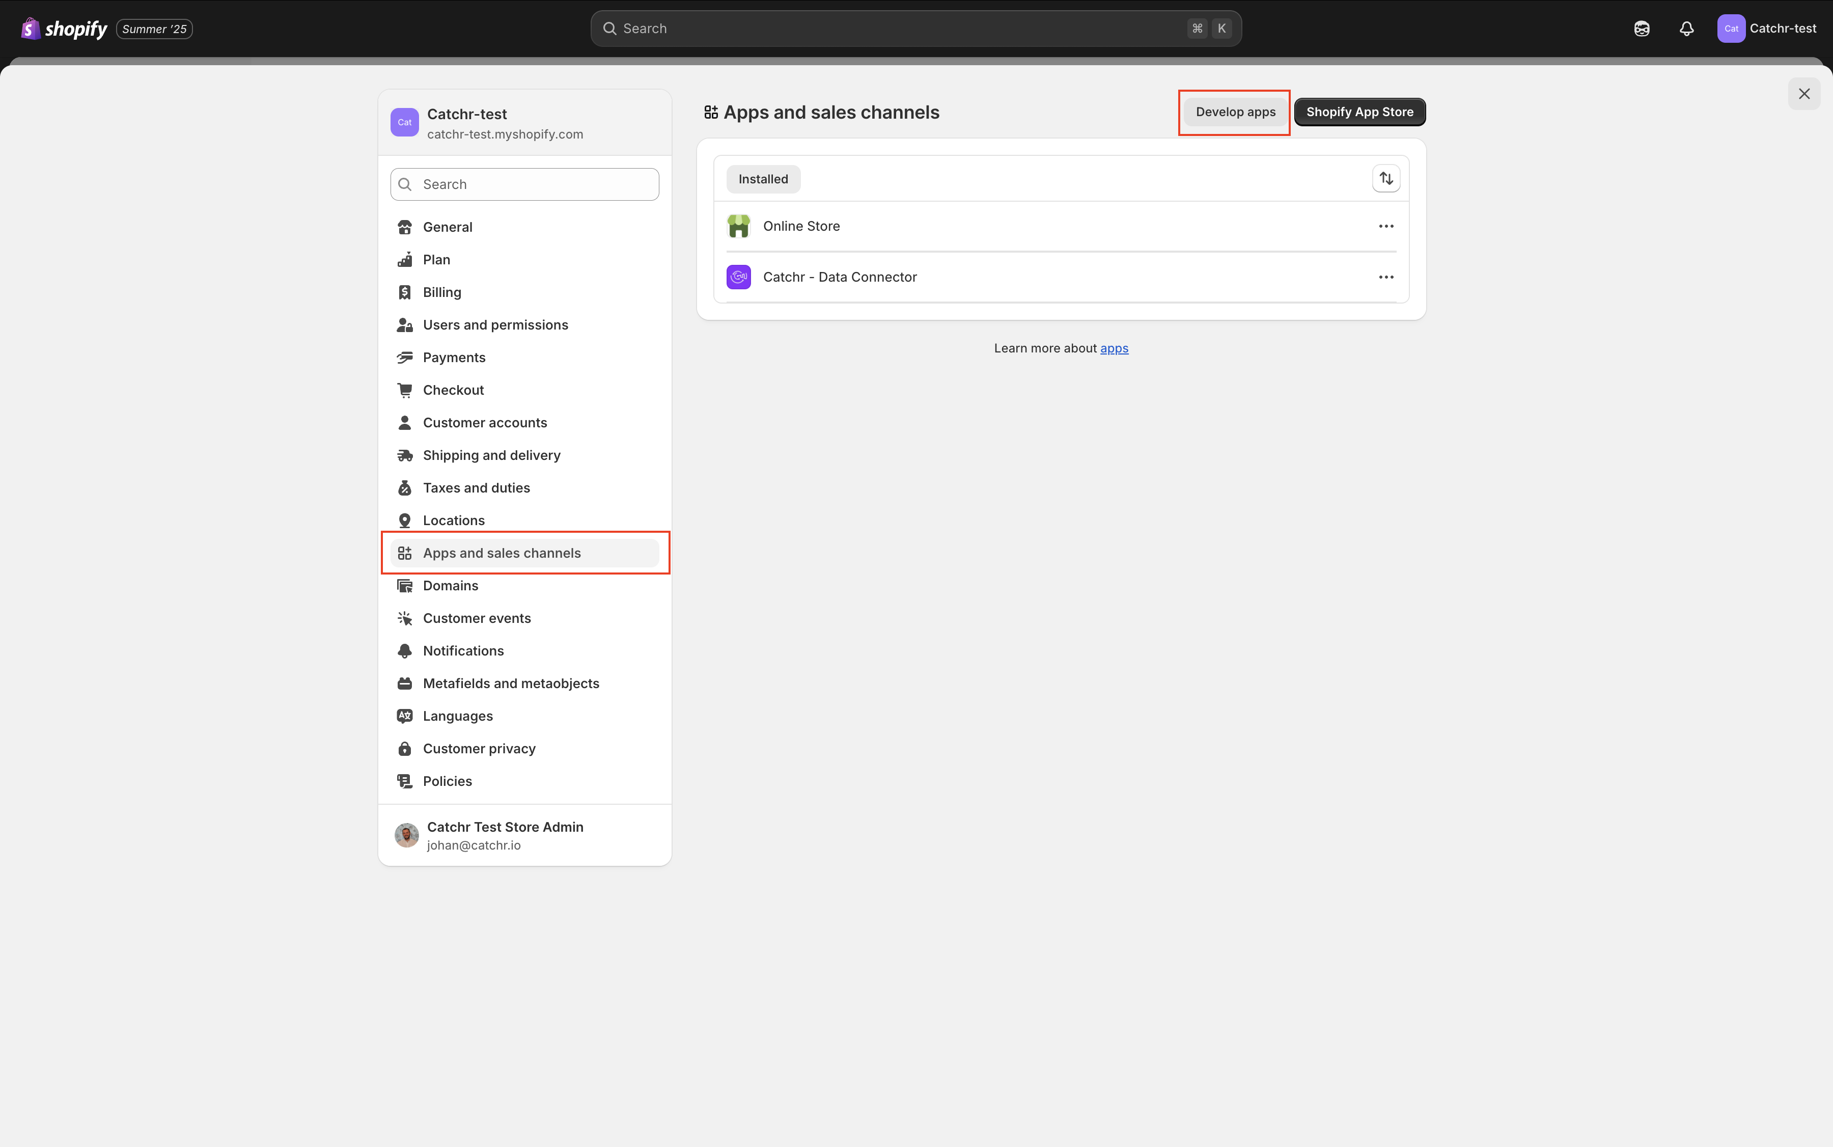Select the Installed tab
Image resolution: width=1833 pixels, height=1147 pixels.
click(763, 179)
